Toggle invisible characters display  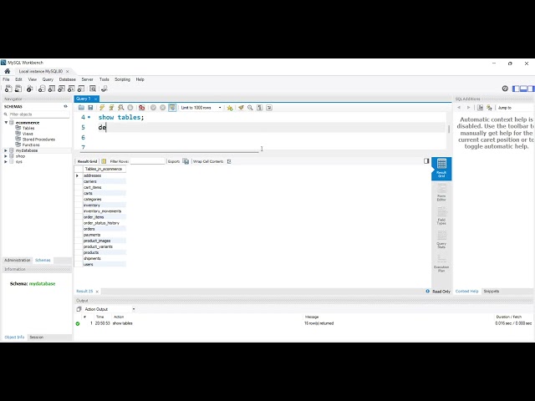pyautogui.click(x=260, y=108)
